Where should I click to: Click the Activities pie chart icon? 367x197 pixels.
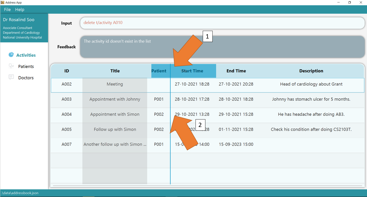click(11, 55)
